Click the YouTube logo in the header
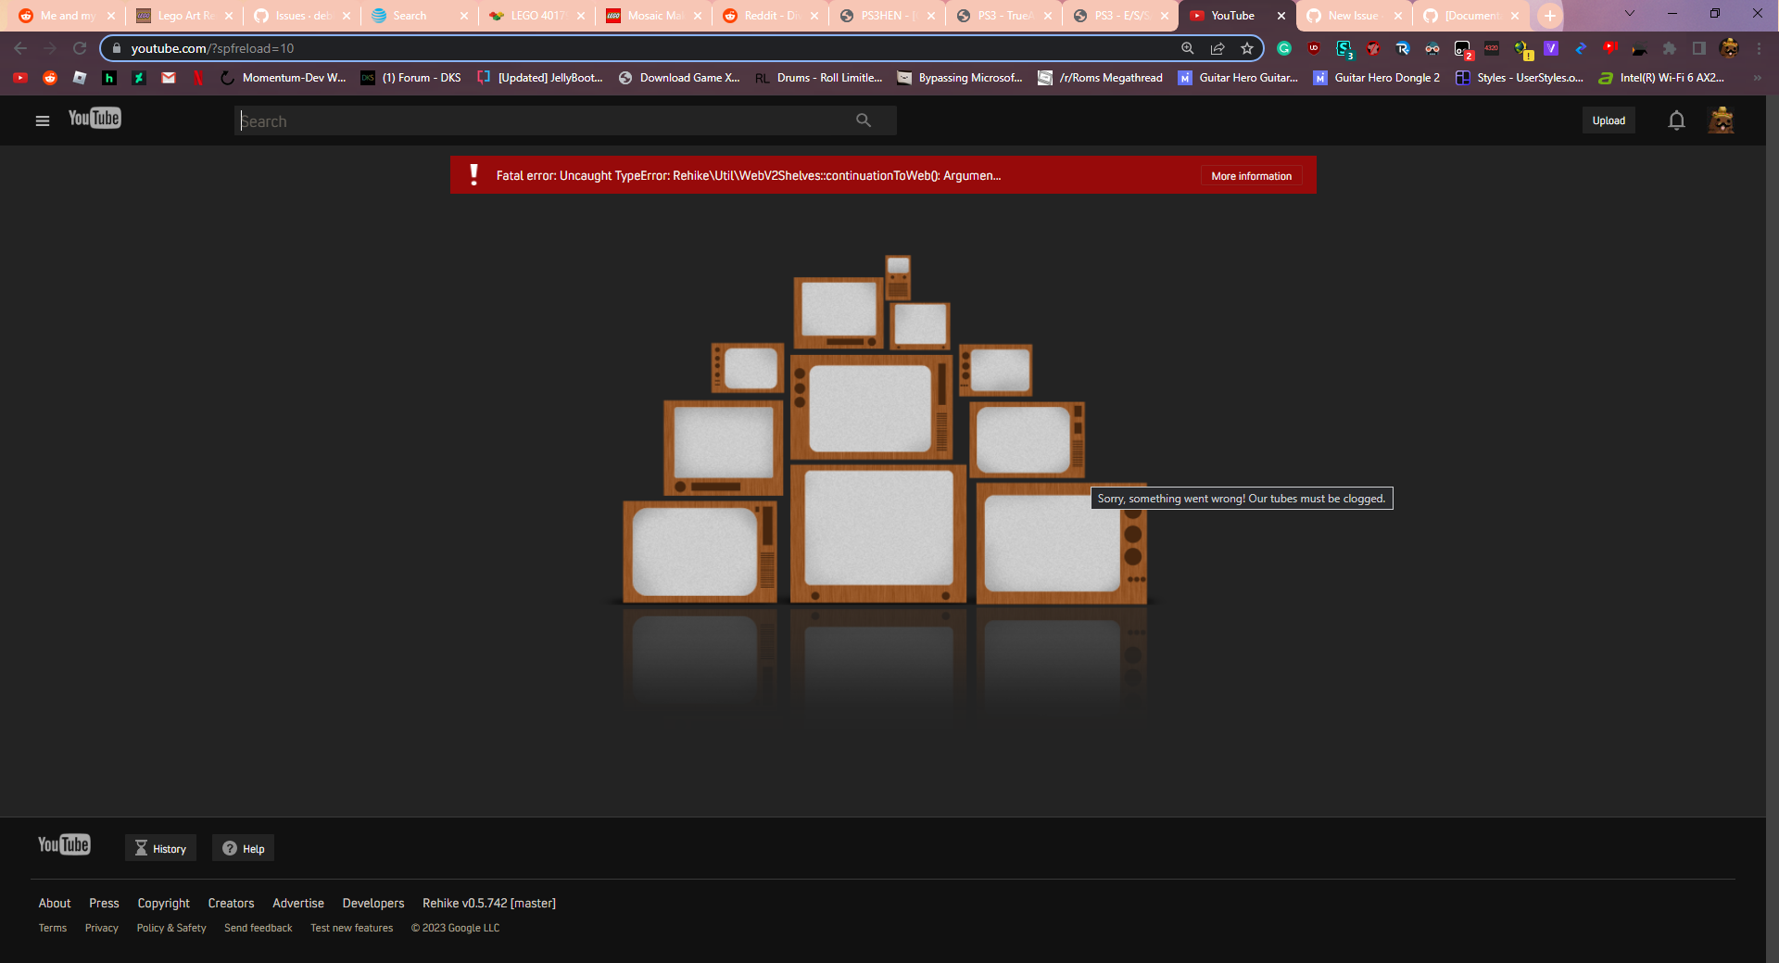 [x=95, y=119]
